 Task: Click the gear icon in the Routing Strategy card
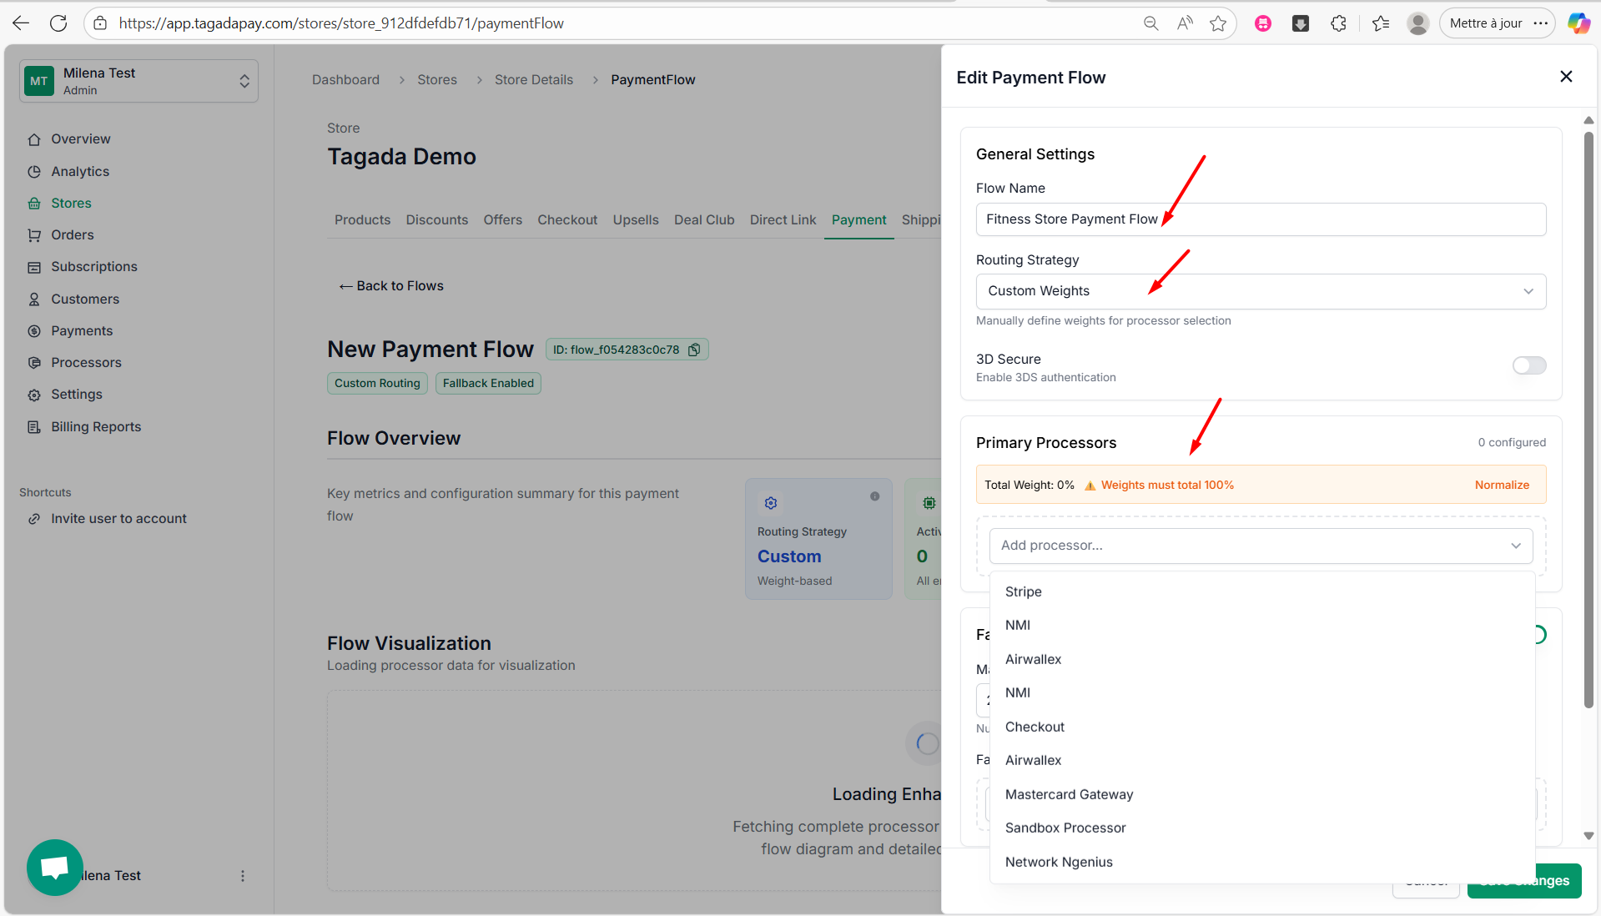point(771,503)
